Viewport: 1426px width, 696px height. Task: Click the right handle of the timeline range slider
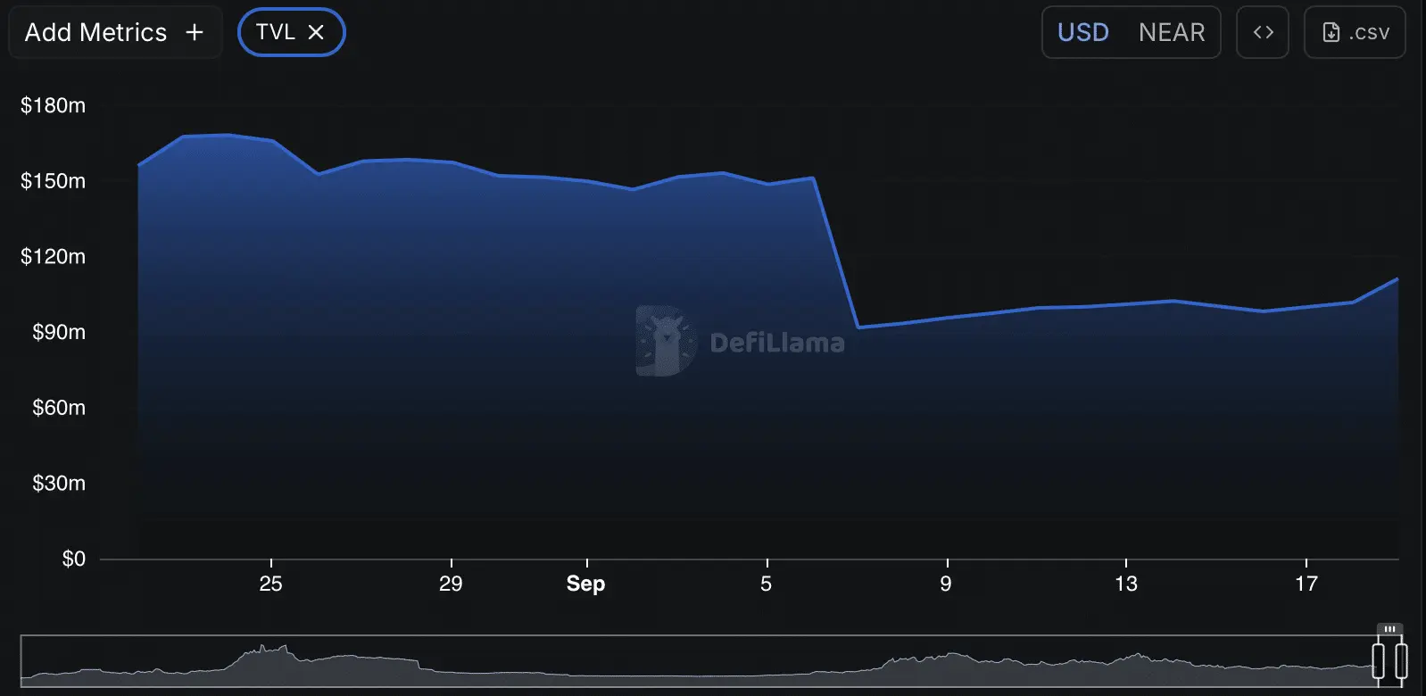[1401, 661]
